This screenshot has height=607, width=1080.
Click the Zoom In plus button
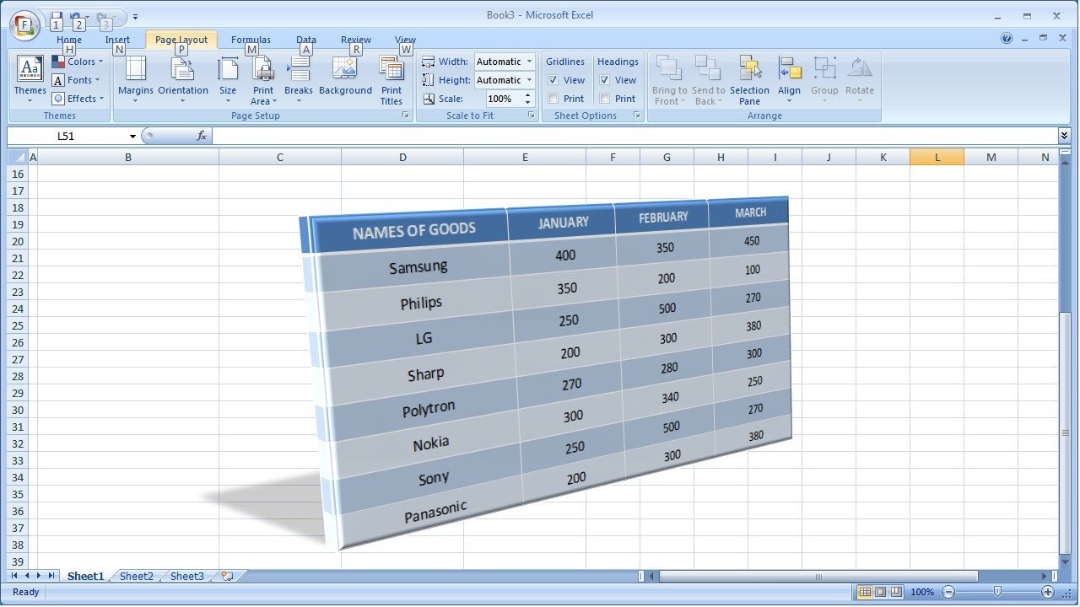pyautogui.click(x=1048, y=592)
